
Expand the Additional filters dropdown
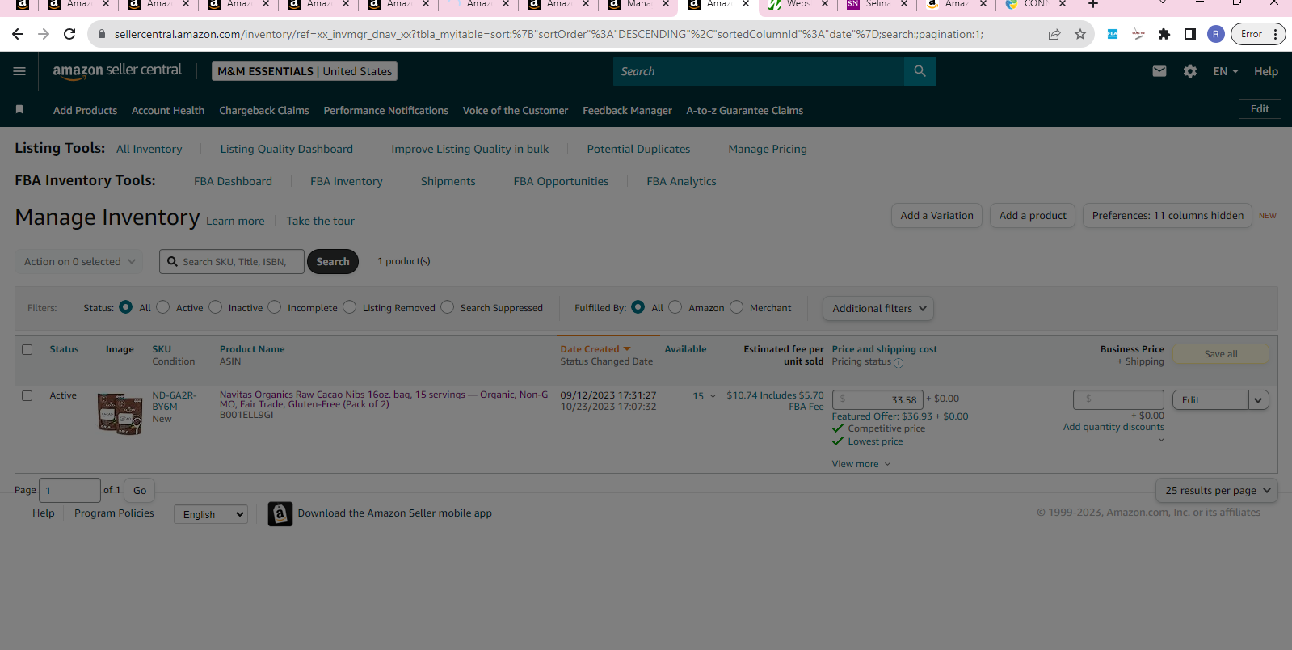[x=878, y=308]
